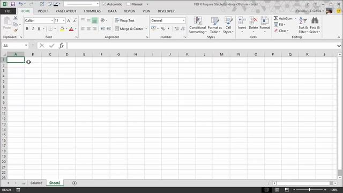This screenshot has height=193, width=343.
Task: Decrease the font size
Action: point(74,20)
